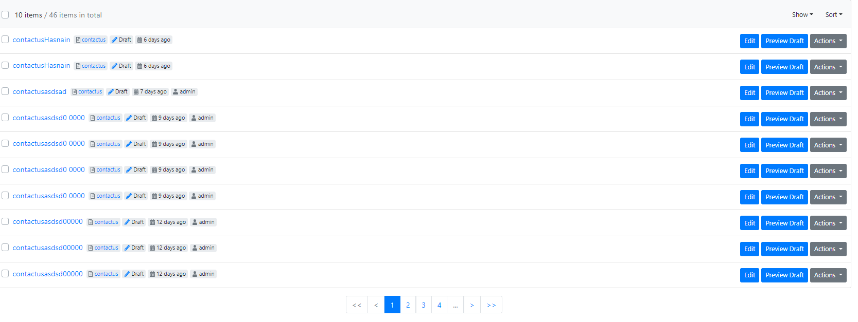Open the first 'contactusasdsd0 0000' title link
The width and height of the screenshot is (858, 322).
[49, 118]
